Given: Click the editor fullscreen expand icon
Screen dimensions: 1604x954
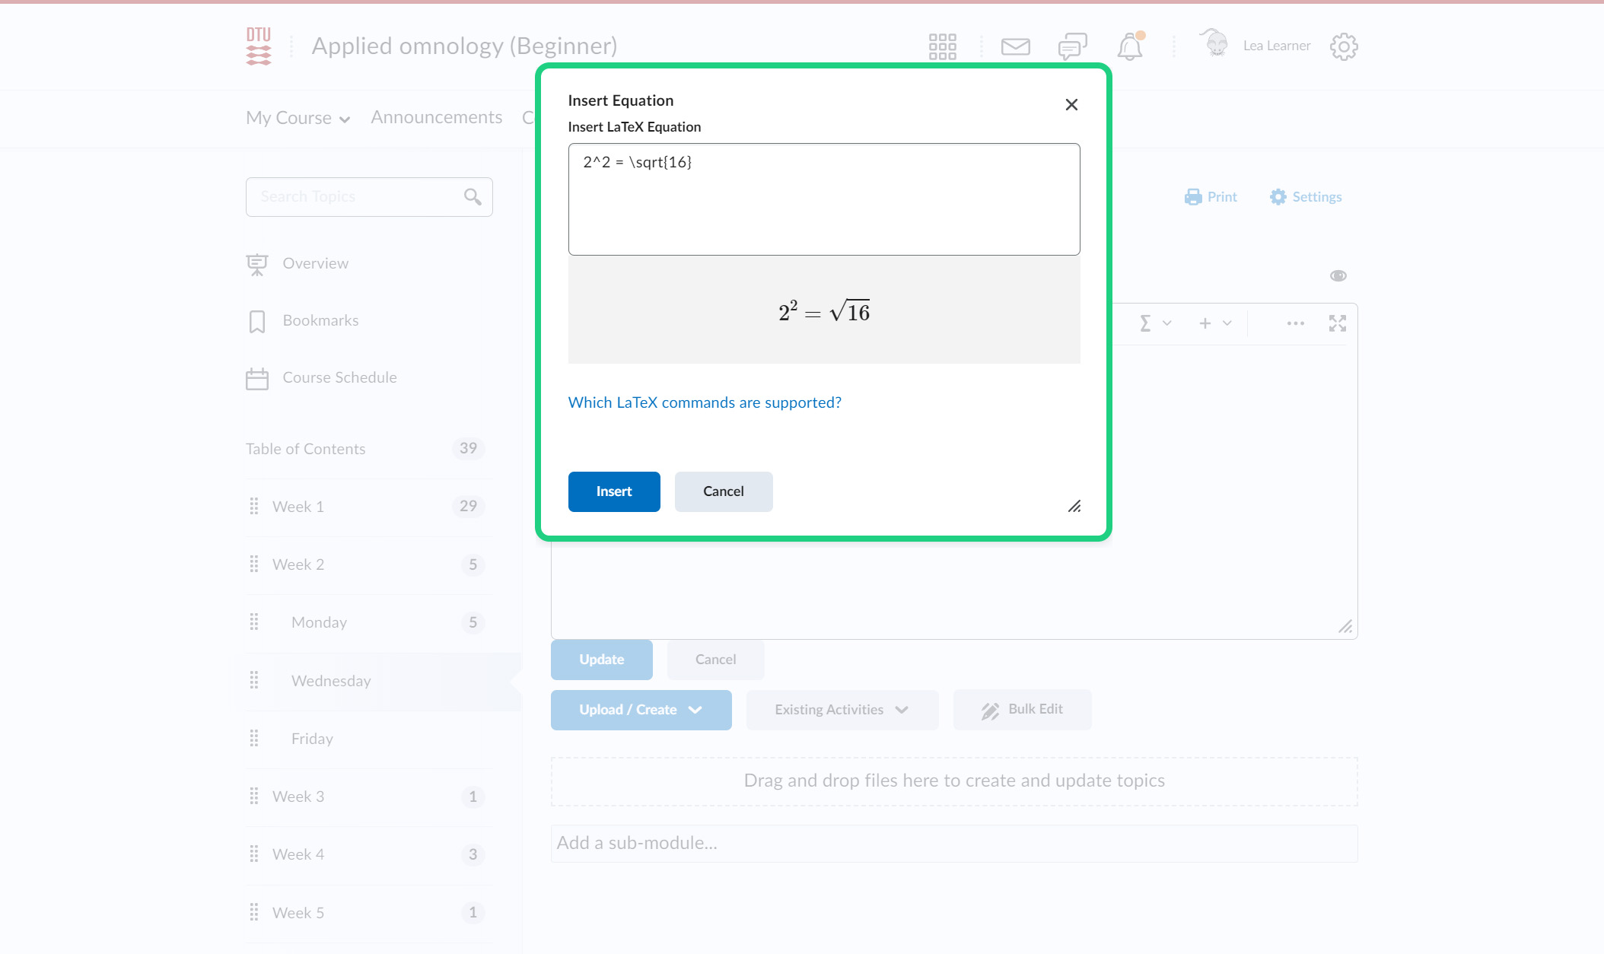Looking at the screenshot, I should [1337, 323].
